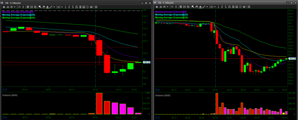Open dropdown beside clock icon in 1 Minute chart

coord(215,7)
